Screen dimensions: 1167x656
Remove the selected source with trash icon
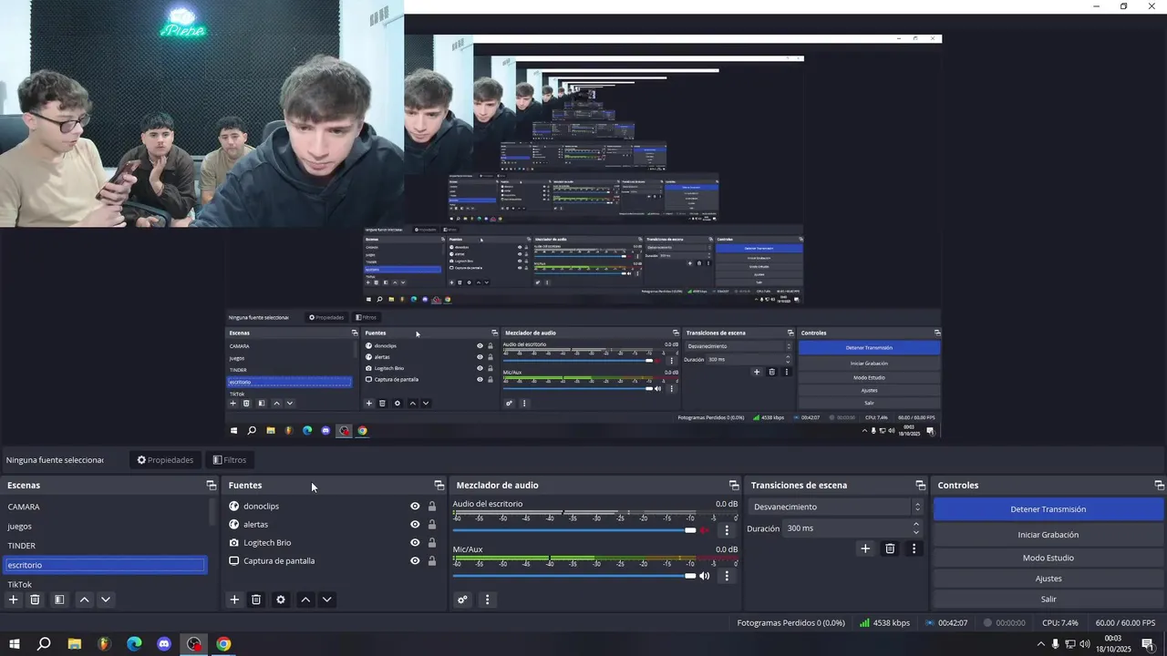click(x=256, y=600)
